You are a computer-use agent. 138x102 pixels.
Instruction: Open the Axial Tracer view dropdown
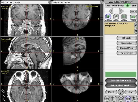[x=8, y=71]
